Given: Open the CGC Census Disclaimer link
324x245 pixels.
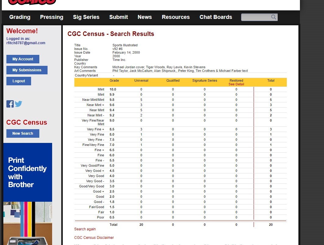Looking at the screenshot, I should [94, 238].
